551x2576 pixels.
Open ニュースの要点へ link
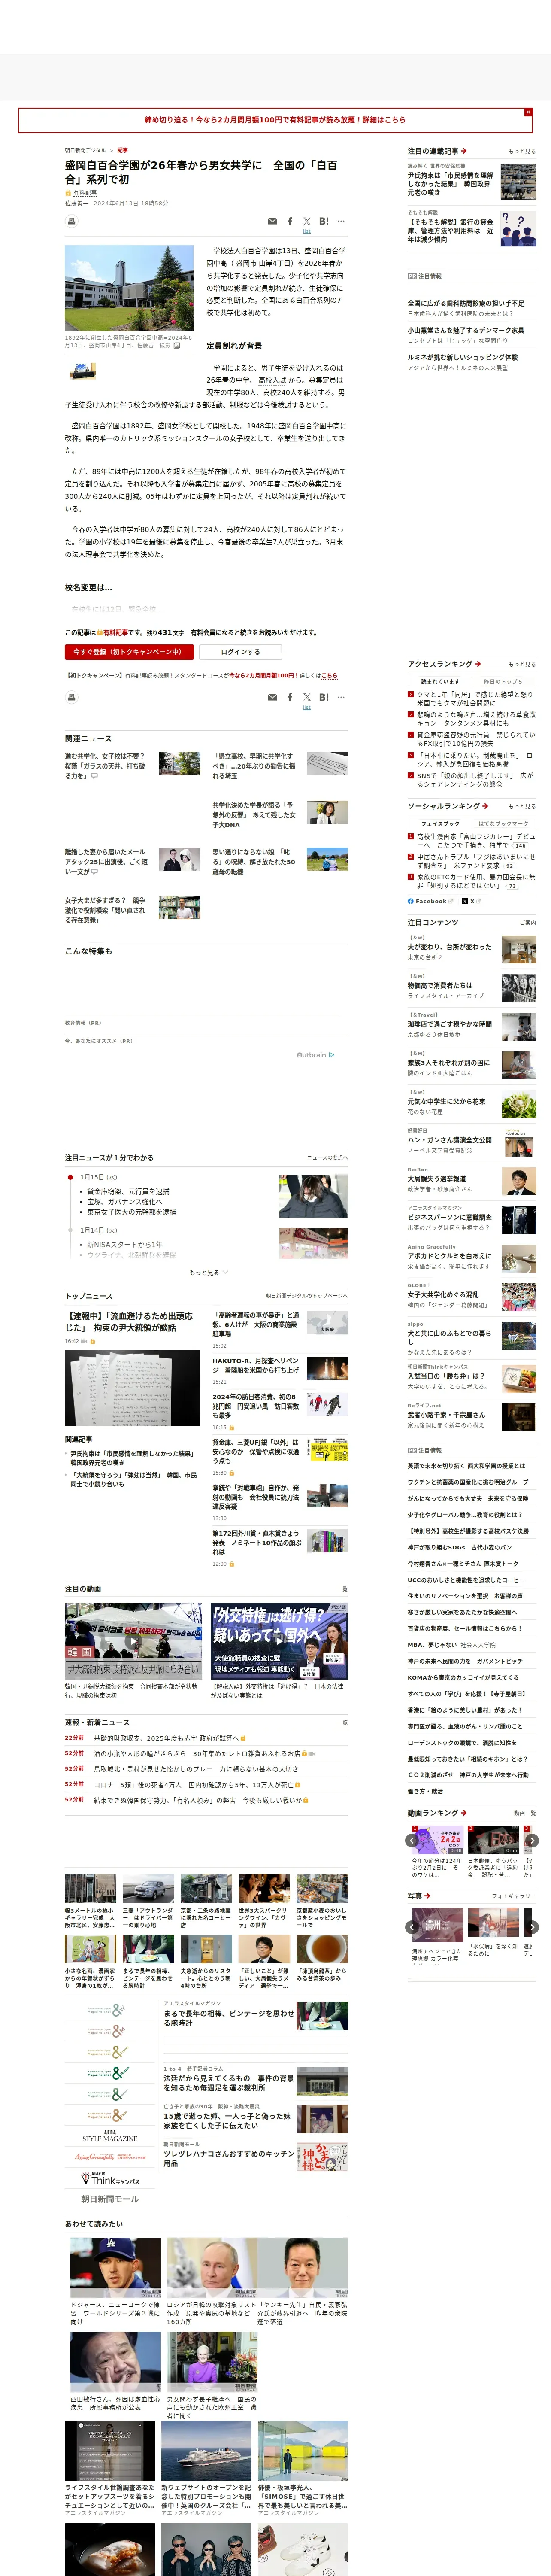click(327, 1158)
